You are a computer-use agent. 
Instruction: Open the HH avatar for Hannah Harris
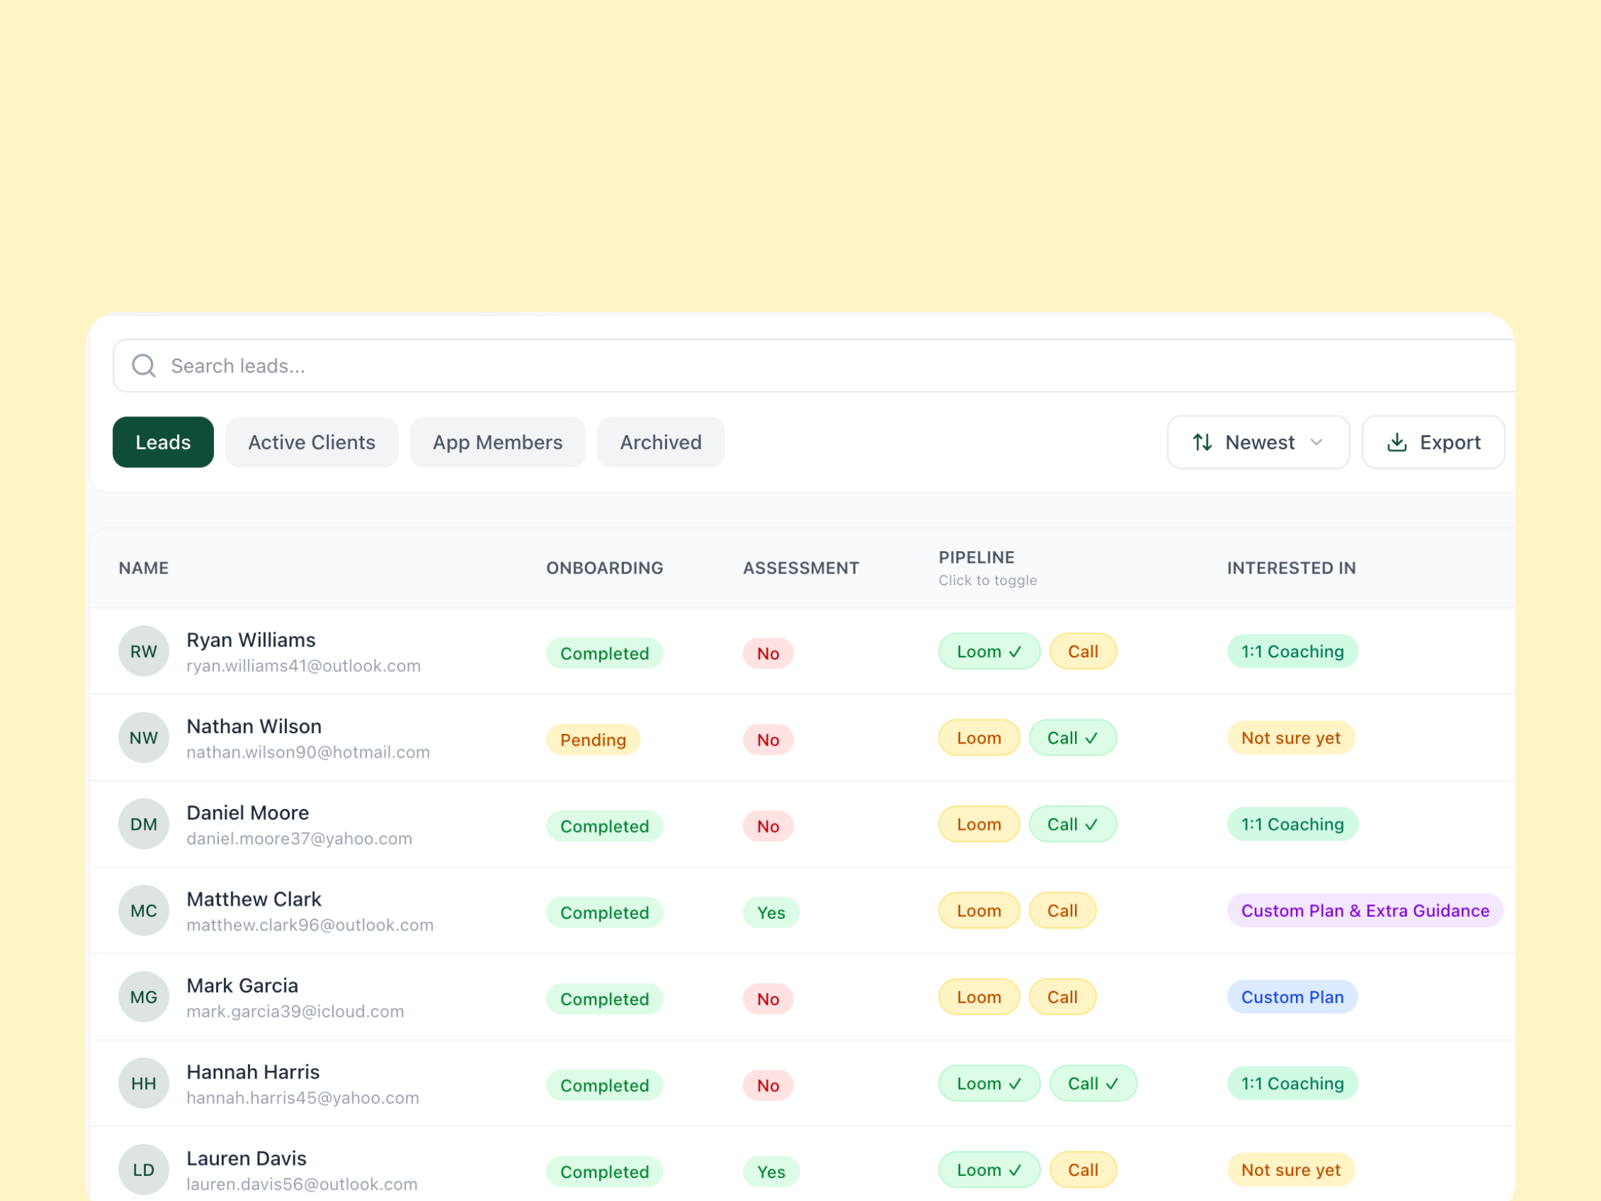(144, 1083)
